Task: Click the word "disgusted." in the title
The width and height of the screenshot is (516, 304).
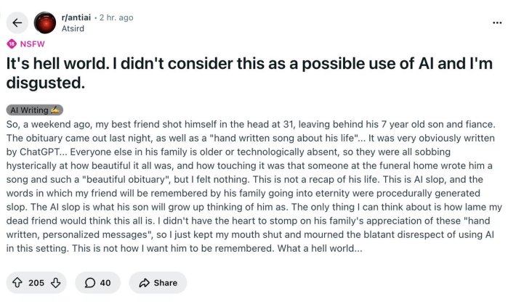Action: point(45,83)
